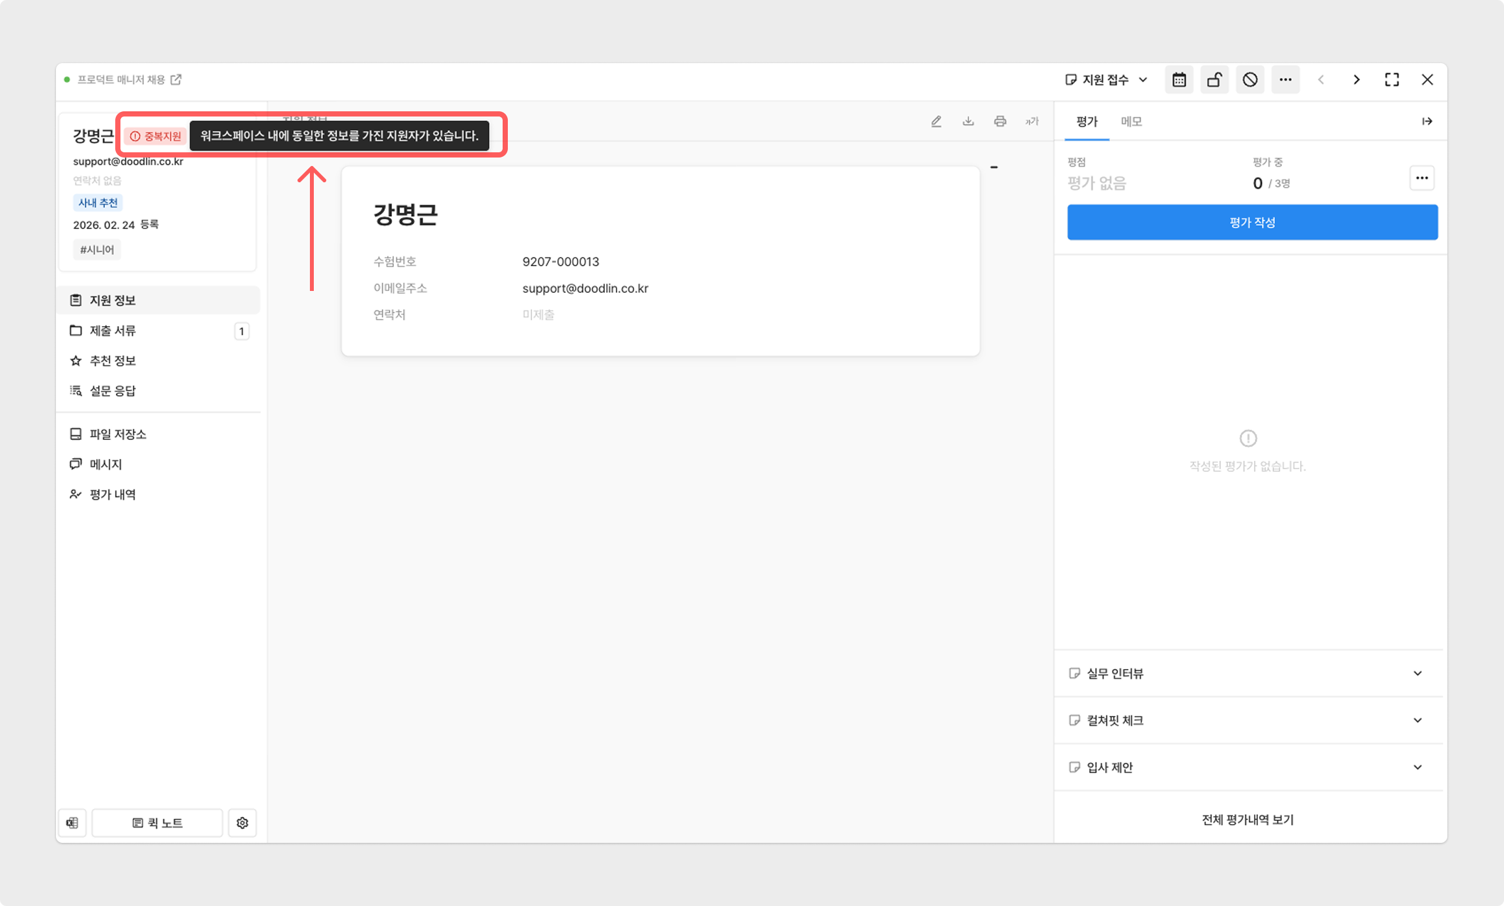Click the font size adjust icon
This screenshot has width=1504, height=906.
point(1032,121)
